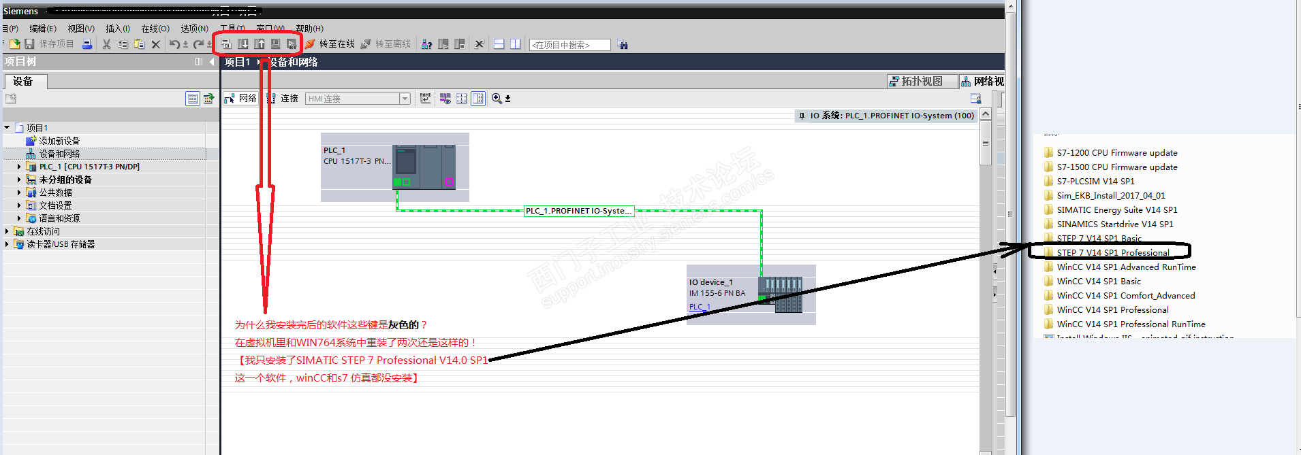Viewport: 1301px width, 455px height.
Task: Click the project search input field
Action: [570, 45]
